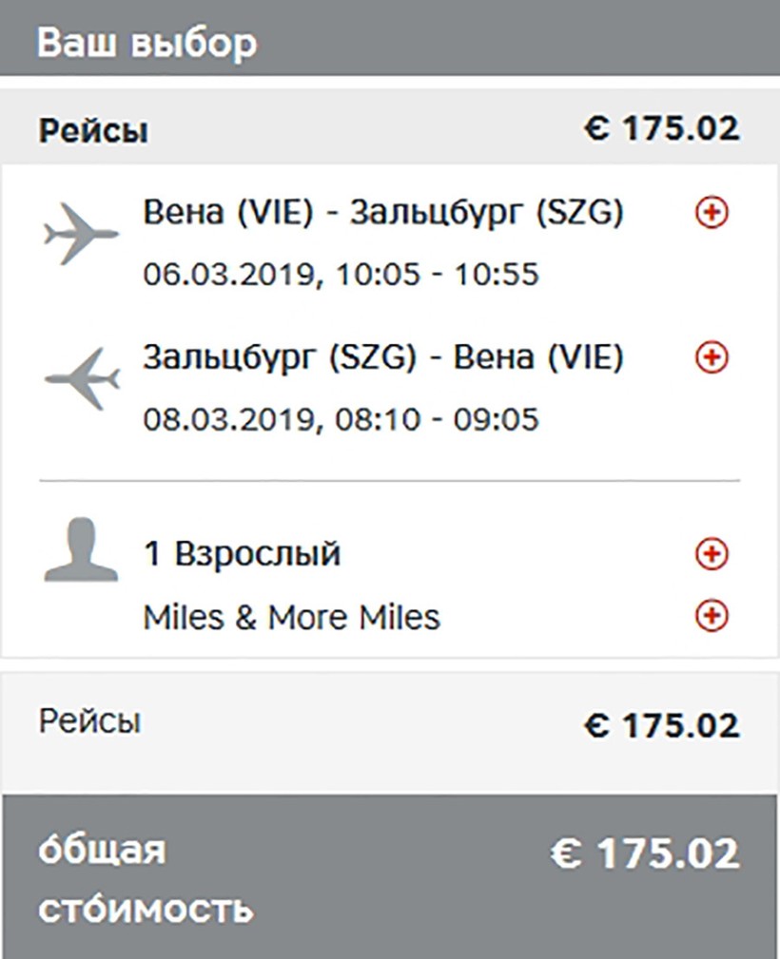Click the return flight airplane icon

click(x=82, y=379)
